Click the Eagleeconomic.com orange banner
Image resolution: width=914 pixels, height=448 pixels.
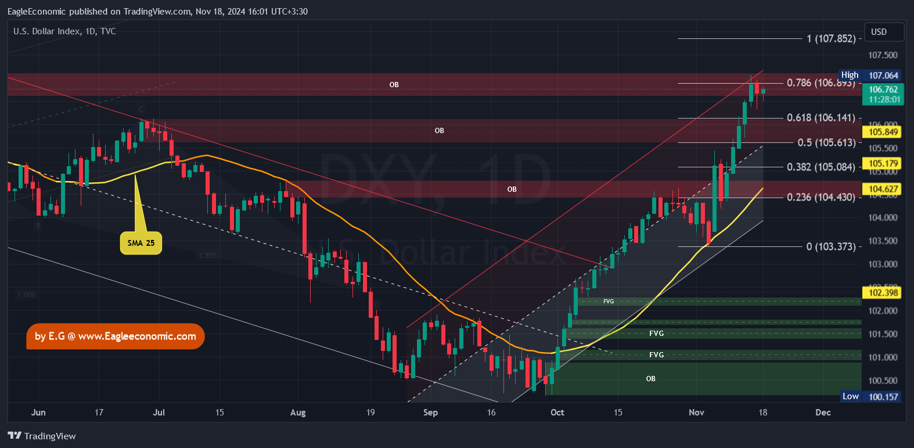tap(116, 336)
